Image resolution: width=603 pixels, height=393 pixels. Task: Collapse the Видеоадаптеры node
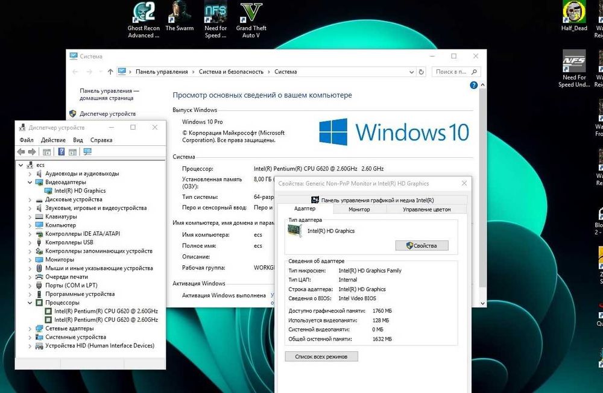30,182
